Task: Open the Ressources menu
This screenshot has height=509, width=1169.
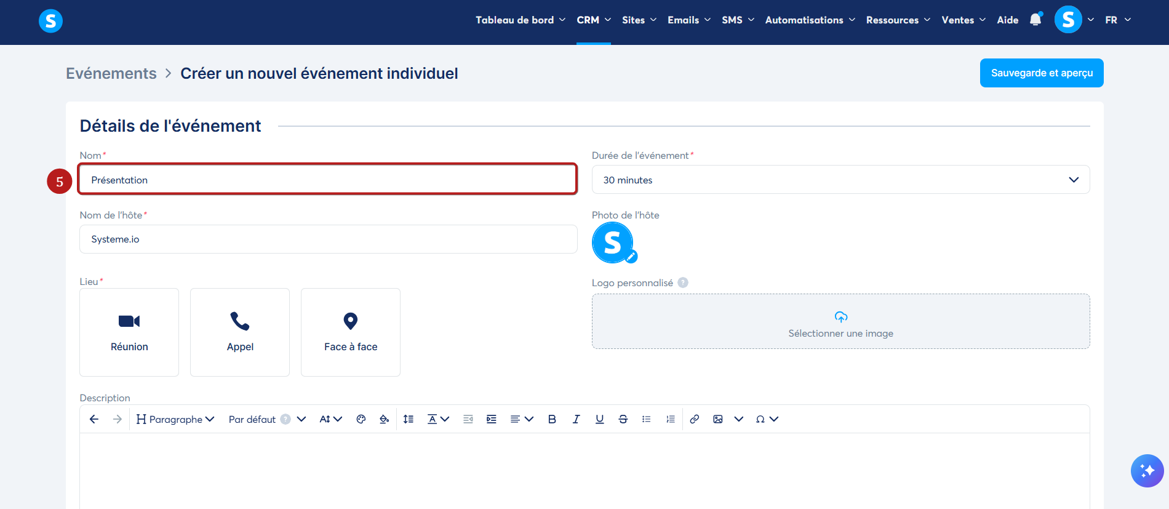Action: coord(898,20)
